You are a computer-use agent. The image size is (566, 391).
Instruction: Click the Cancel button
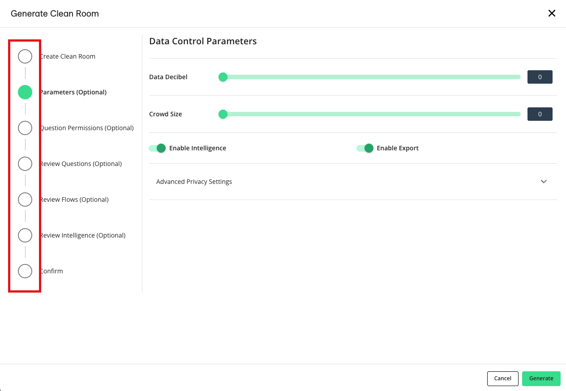(502, 378)
